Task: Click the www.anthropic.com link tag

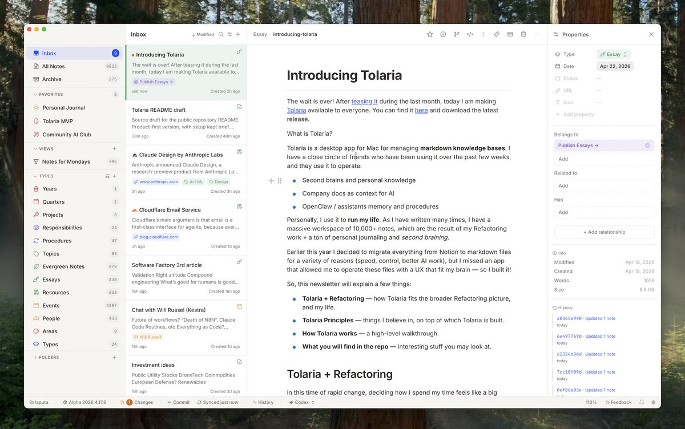Action: tap(156, 182)
